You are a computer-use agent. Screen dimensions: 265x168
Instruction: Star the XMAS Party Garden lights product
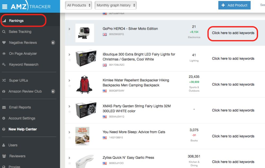coord(69,112)
